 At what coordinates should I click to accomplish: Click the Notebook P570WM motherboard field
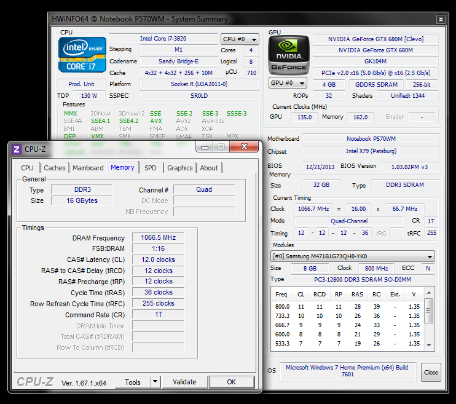click(371, 139)
